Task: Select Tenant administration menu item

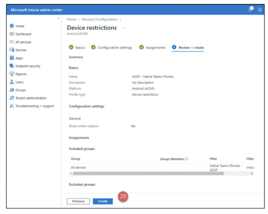Action: tap(31, 98)
